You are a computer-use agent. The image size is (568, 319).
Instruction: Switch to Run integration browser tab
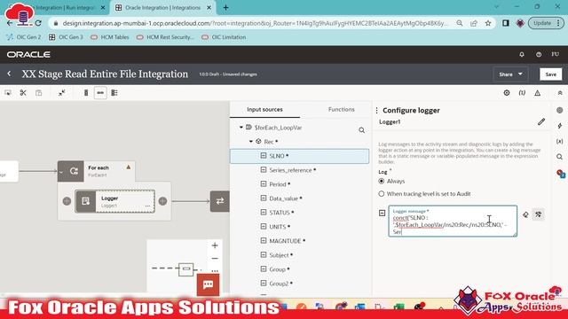(x=65, y=8)
